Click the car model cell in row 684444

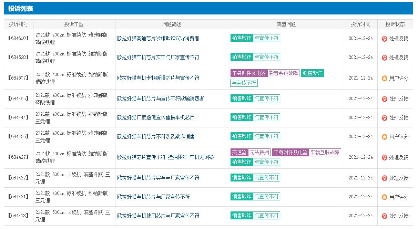74,118
